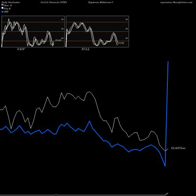Click the 80 level label in FULL chart

[127, 19]
